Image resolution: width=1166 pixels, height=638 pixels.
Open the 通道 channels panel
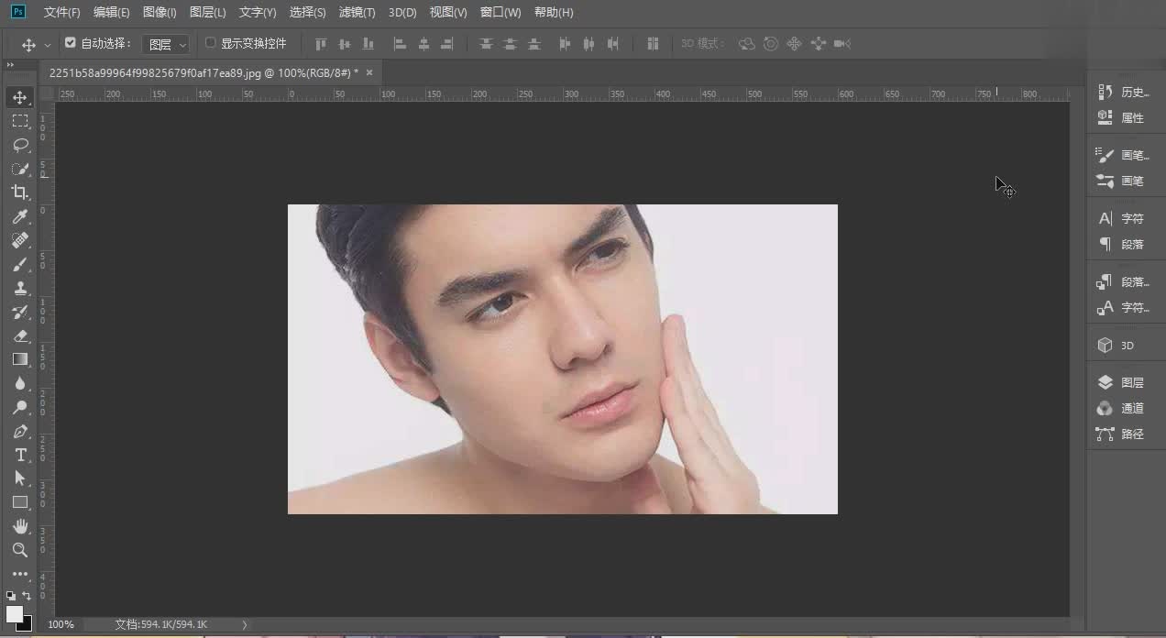[1123, 408]
